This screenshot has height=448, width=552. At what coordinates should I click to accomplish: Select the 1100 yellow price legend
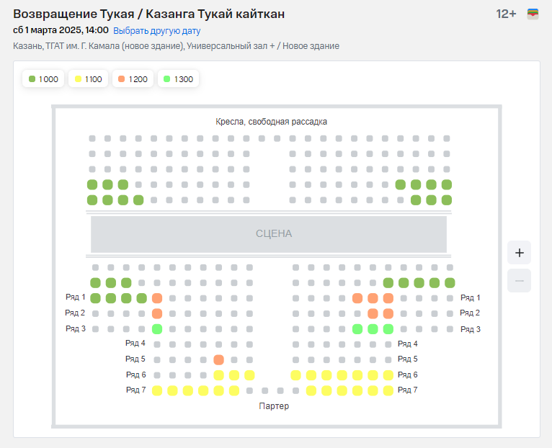click(88, 79)
